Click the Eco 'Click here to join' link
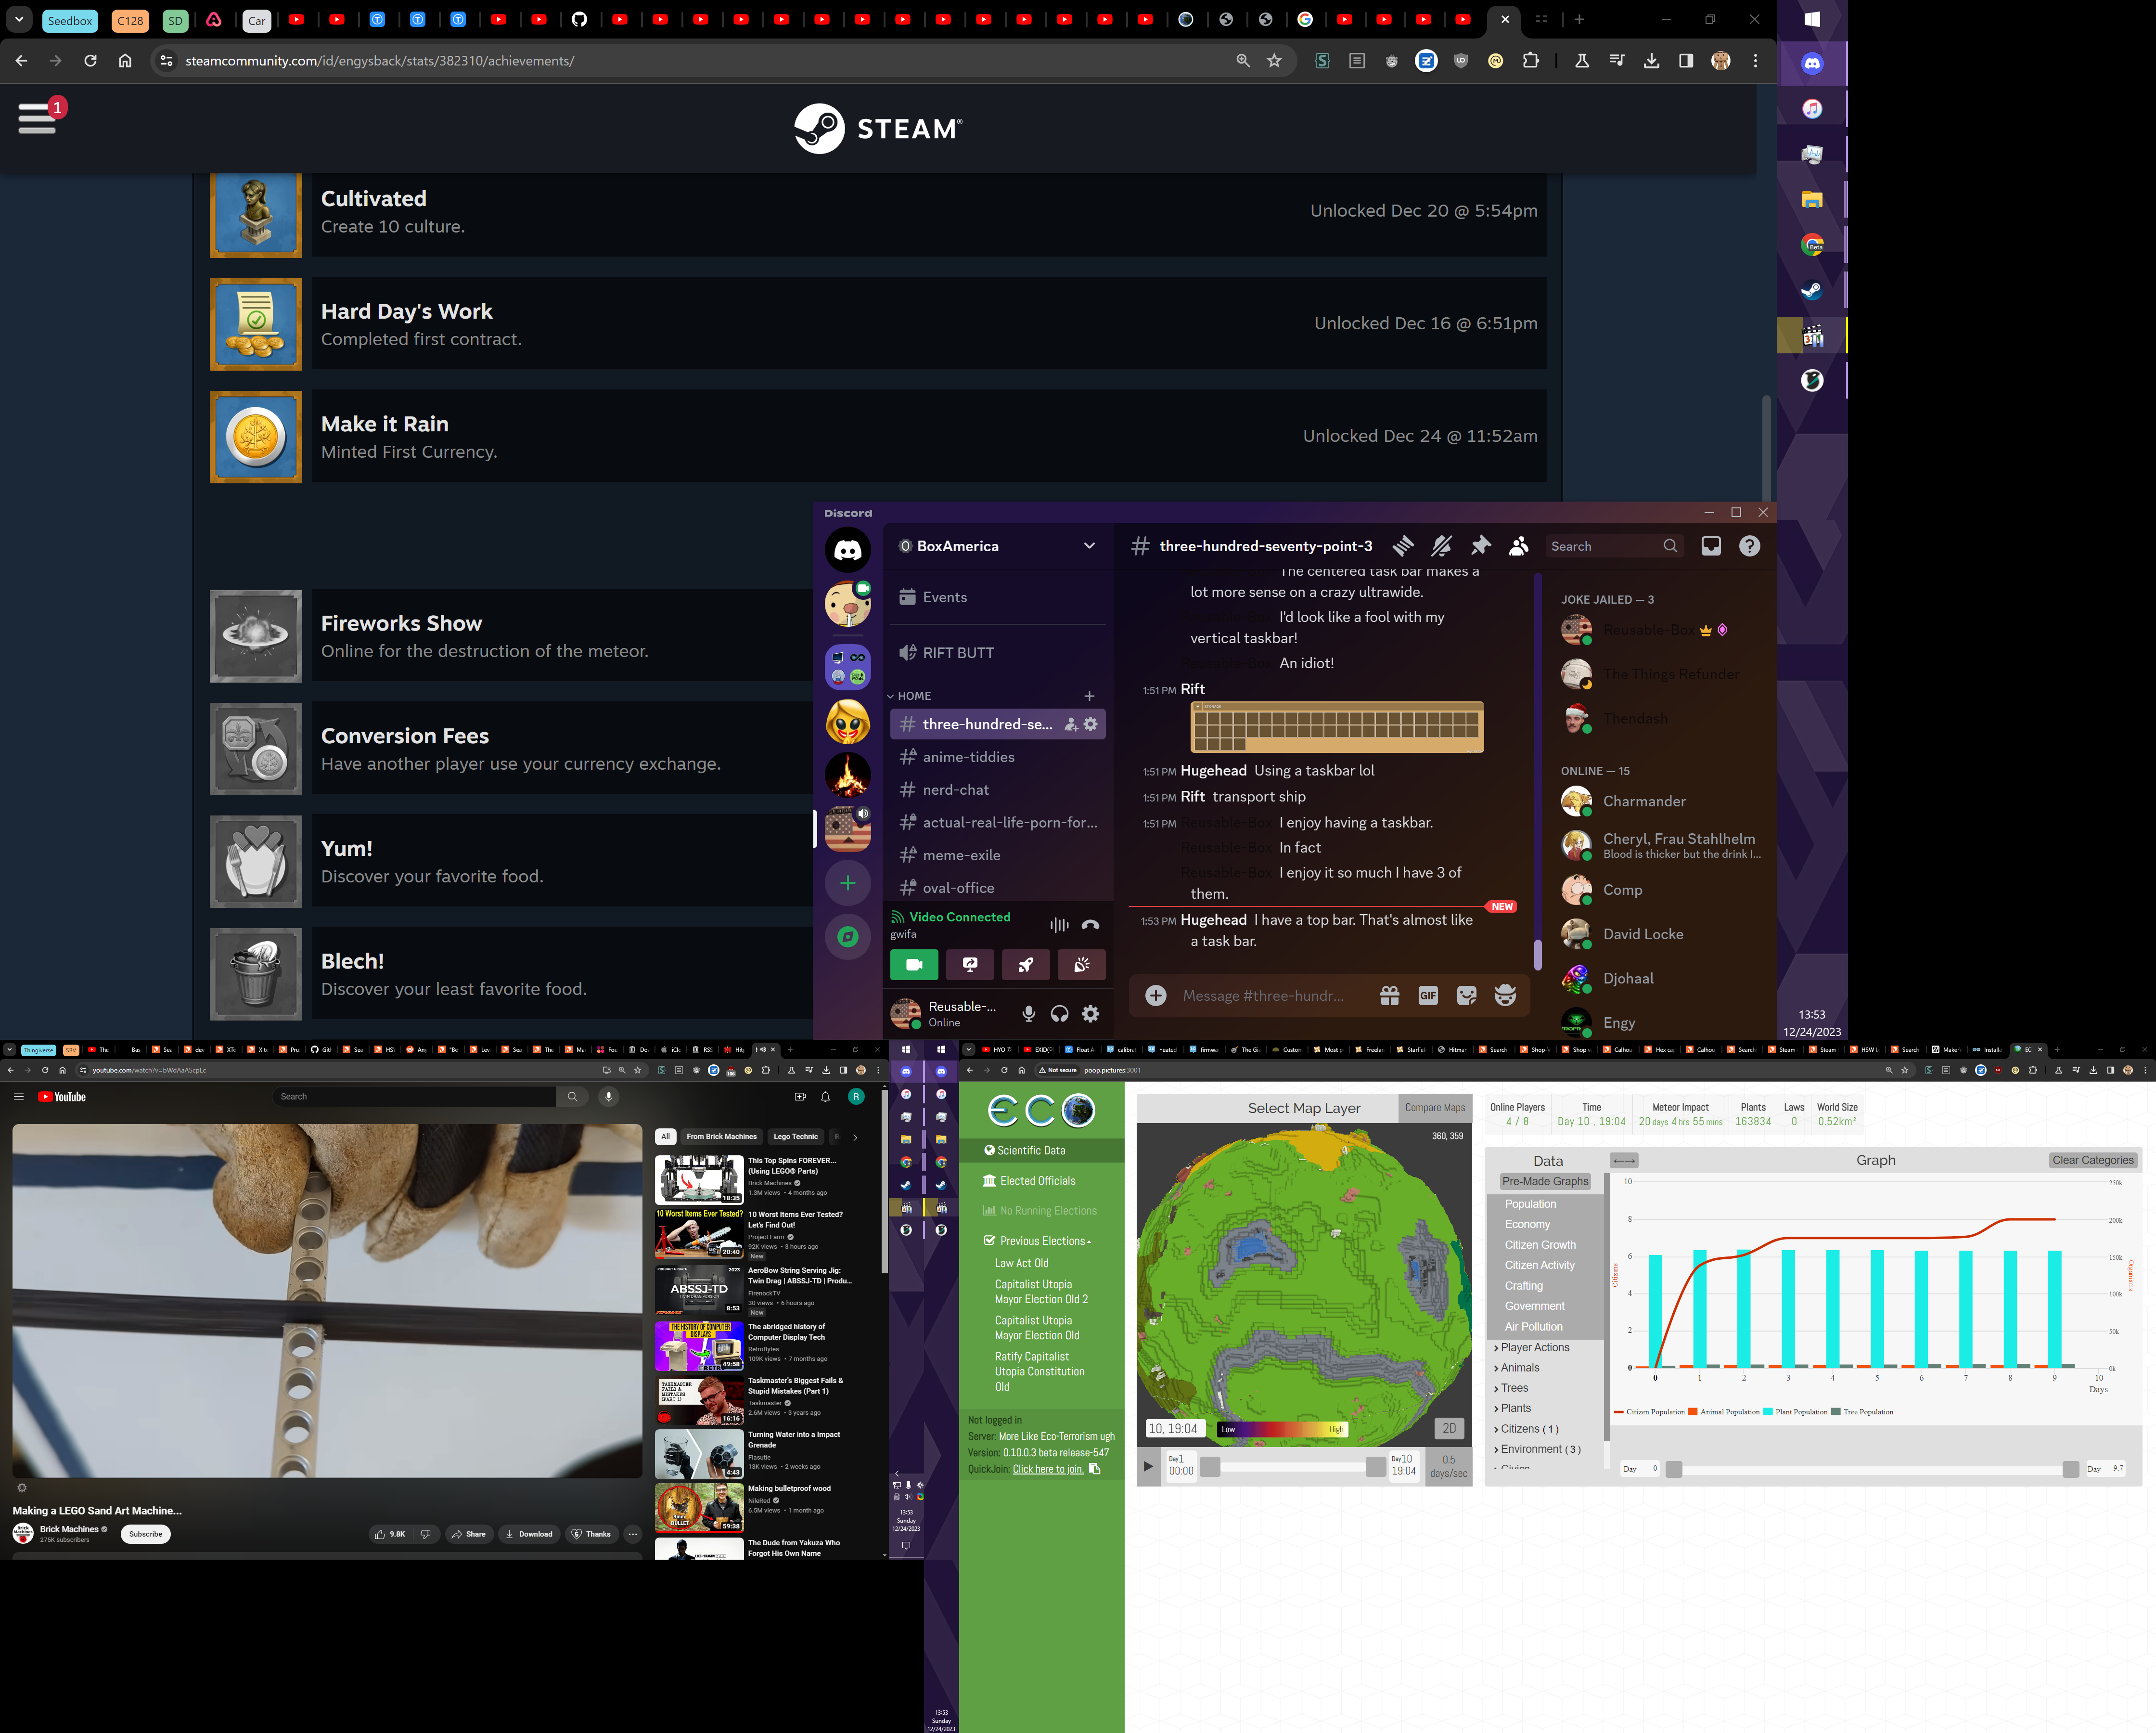 tap(1047, 1469)
